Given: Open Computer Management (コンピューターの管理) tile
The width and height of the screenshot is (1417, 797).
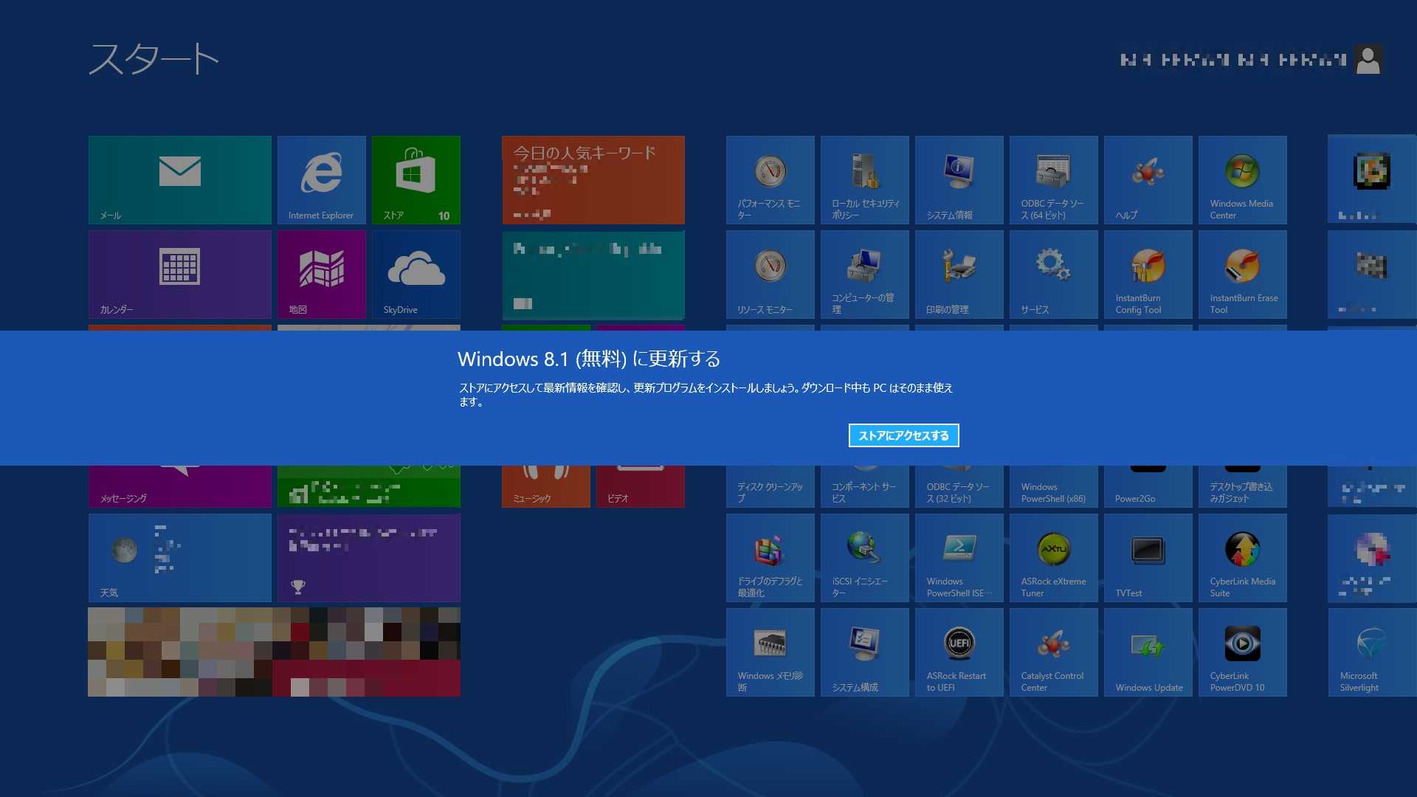Looking at the screenshot, I should pos(865,275).
